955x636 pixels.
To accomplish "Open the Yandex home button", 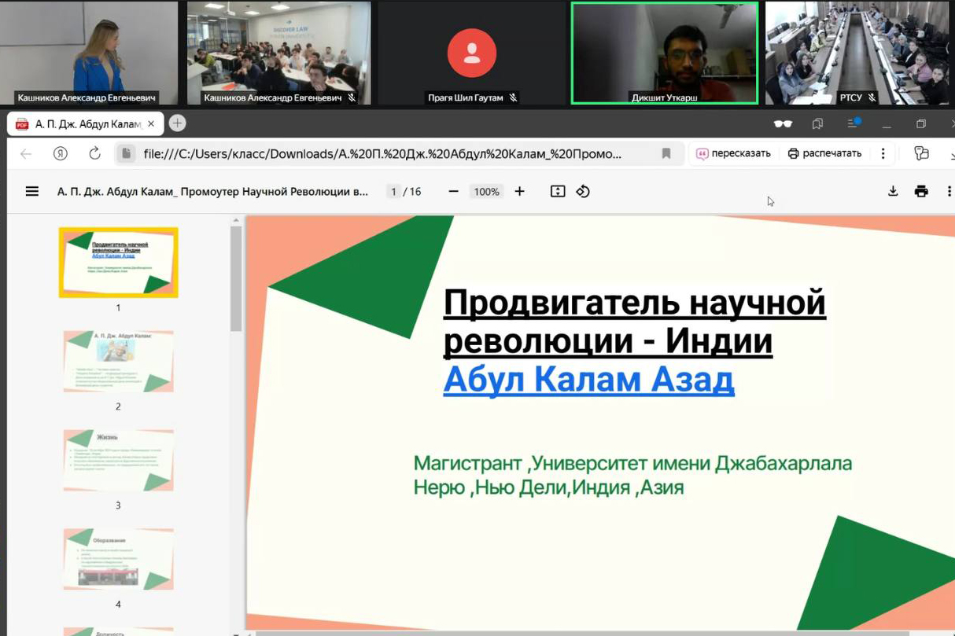I will coord(61,153).
